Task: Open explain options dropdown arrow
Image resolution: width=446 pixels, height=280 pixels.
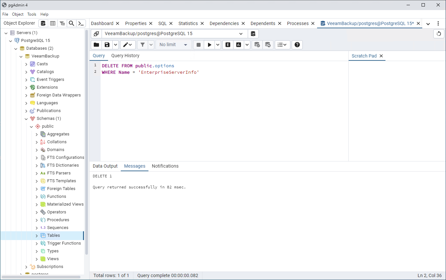Action: click(247, 45)
